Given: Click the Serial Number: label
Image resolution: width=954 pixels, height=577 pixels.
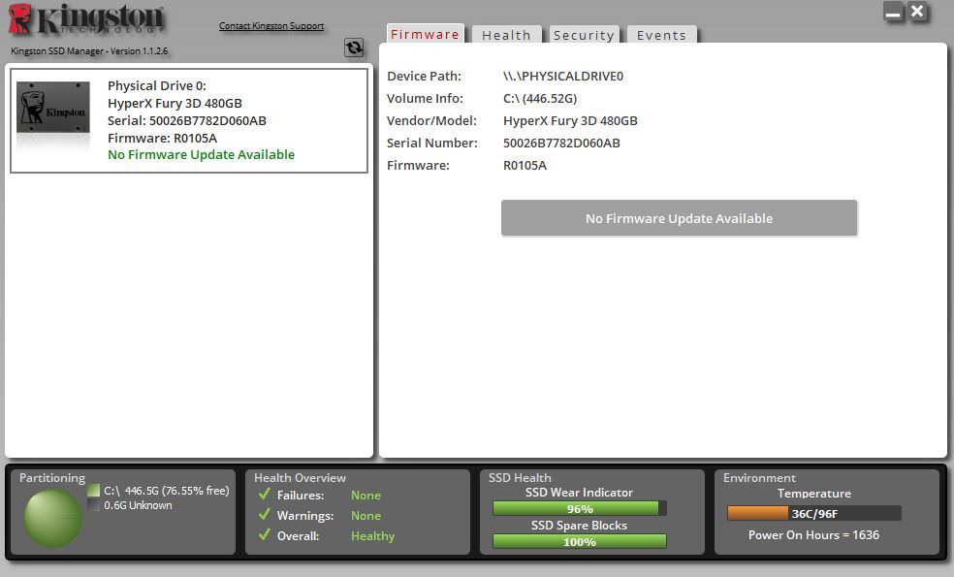Looking at the screenshot, I should point(432,143).
